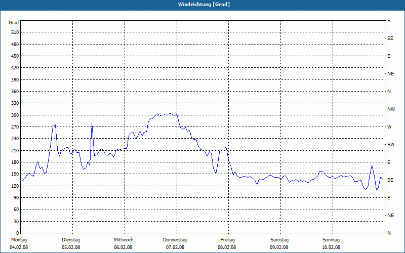Select the 510 value on the degree axis
Screen dimensions: 405x253
[15, 32]
